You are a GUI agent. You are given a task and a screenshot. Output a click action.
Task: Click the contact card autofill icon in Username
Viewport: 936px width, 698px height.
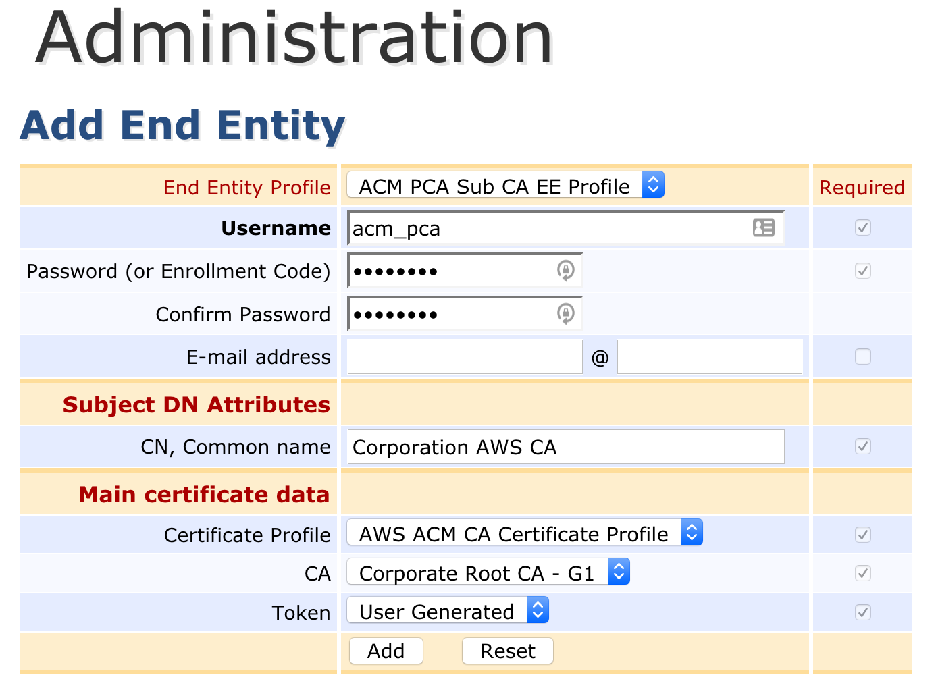763,228
